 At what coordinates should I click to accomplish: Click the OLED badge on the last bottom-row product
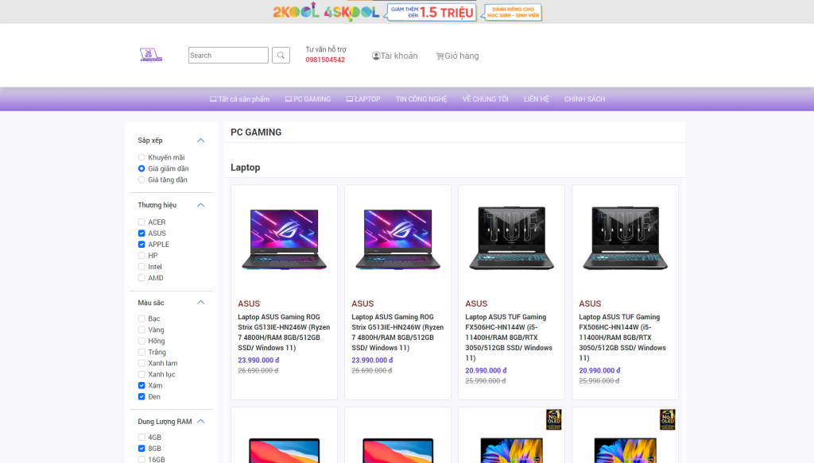[667, 419]
